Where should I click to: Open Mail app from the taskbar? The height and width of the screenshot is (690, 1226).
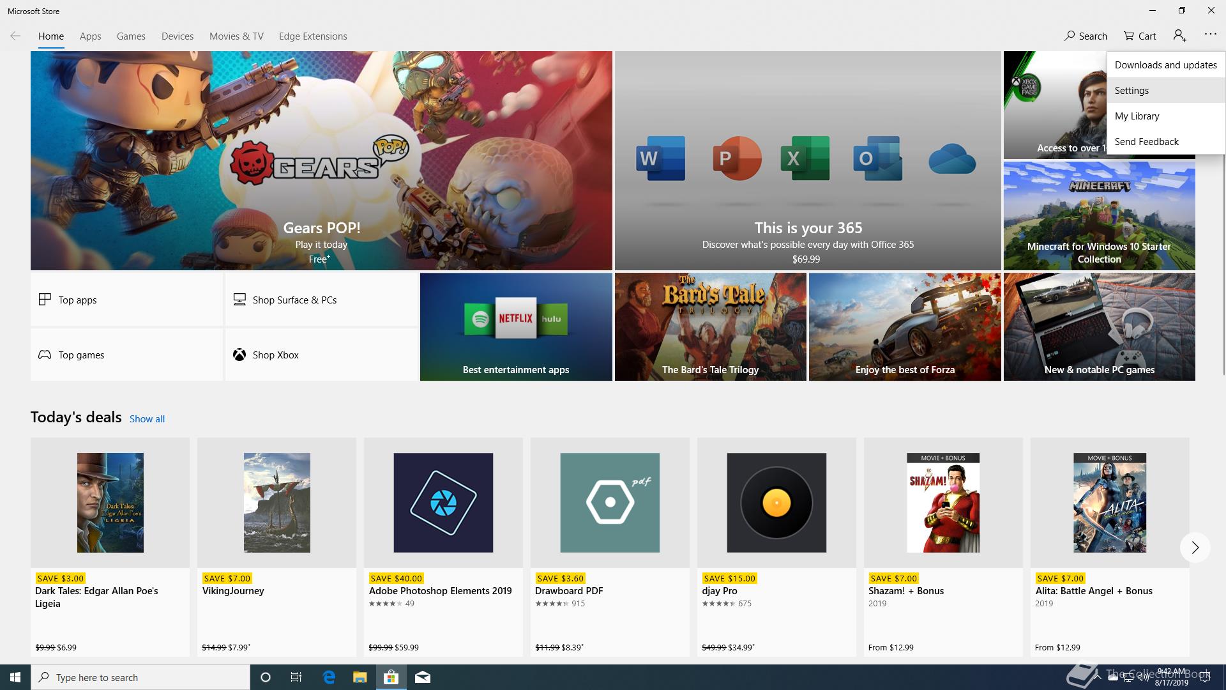click(423, 677)
